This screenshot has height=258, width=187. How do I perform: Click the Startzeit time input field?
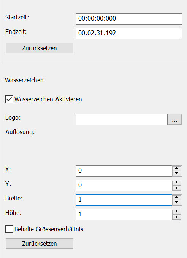129,19
